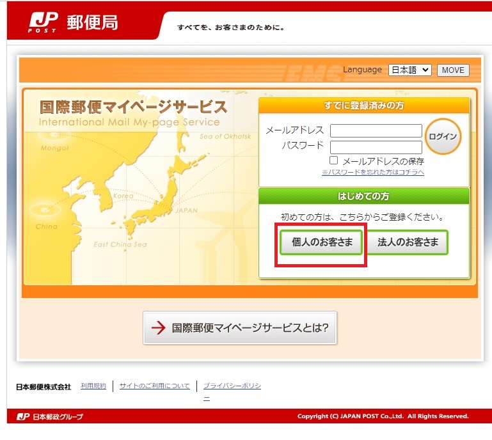492x440 pixels.
Task: Click red arrow icon beside 国際郵便マイページサービスとは?
Action: click(158, 327)
